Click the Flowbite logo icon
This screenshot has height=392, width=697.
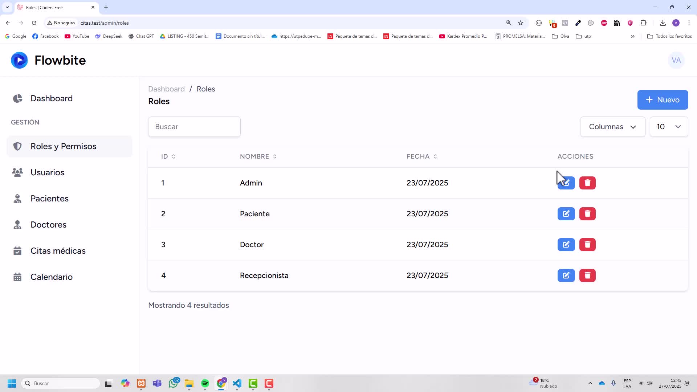19,60
